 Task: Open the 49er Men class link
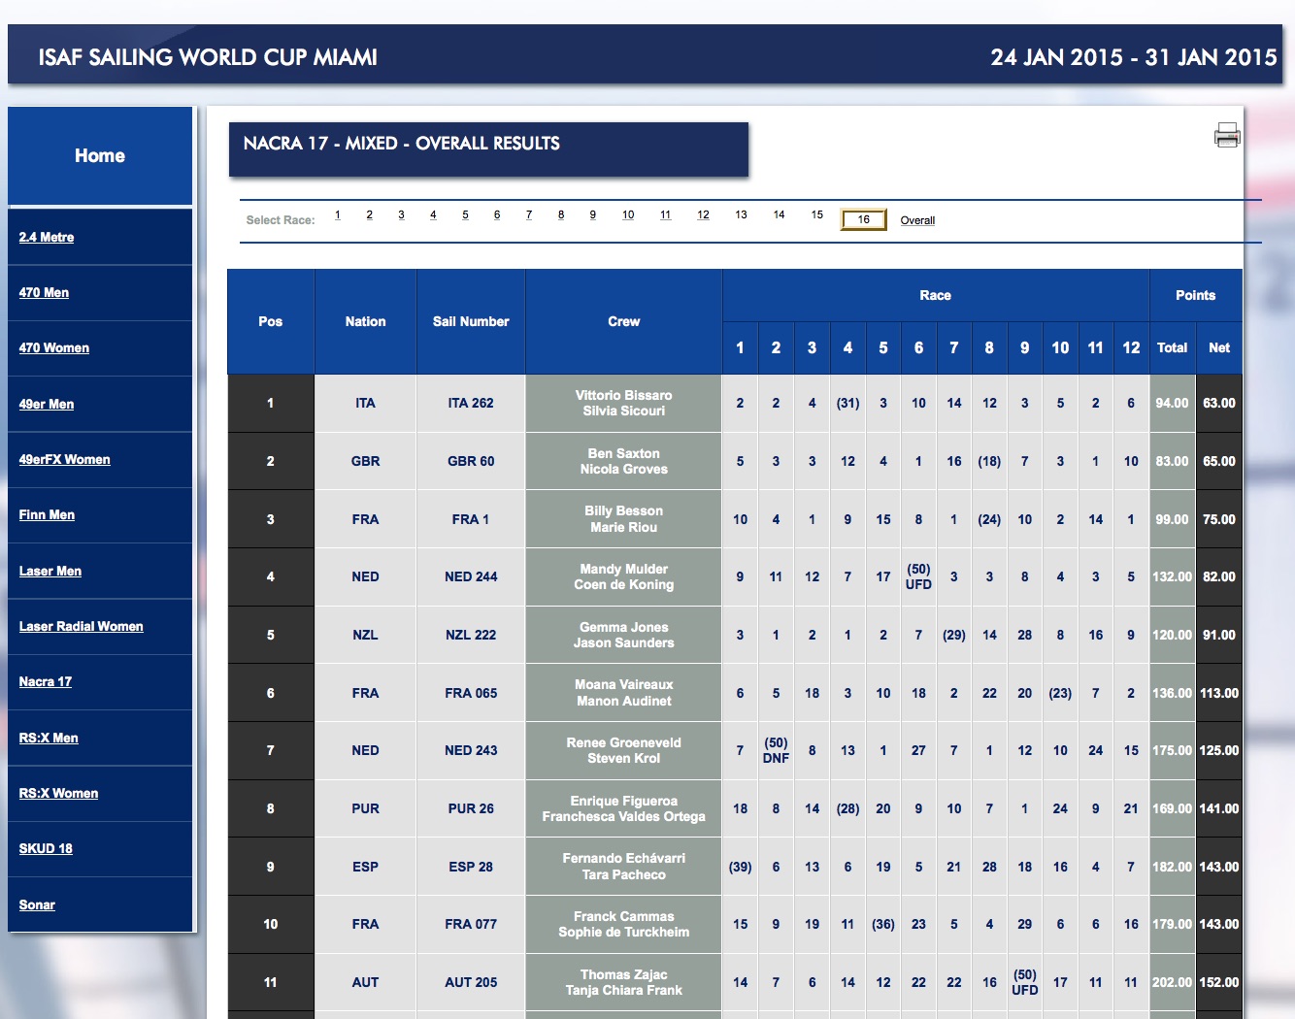(47, 404)
